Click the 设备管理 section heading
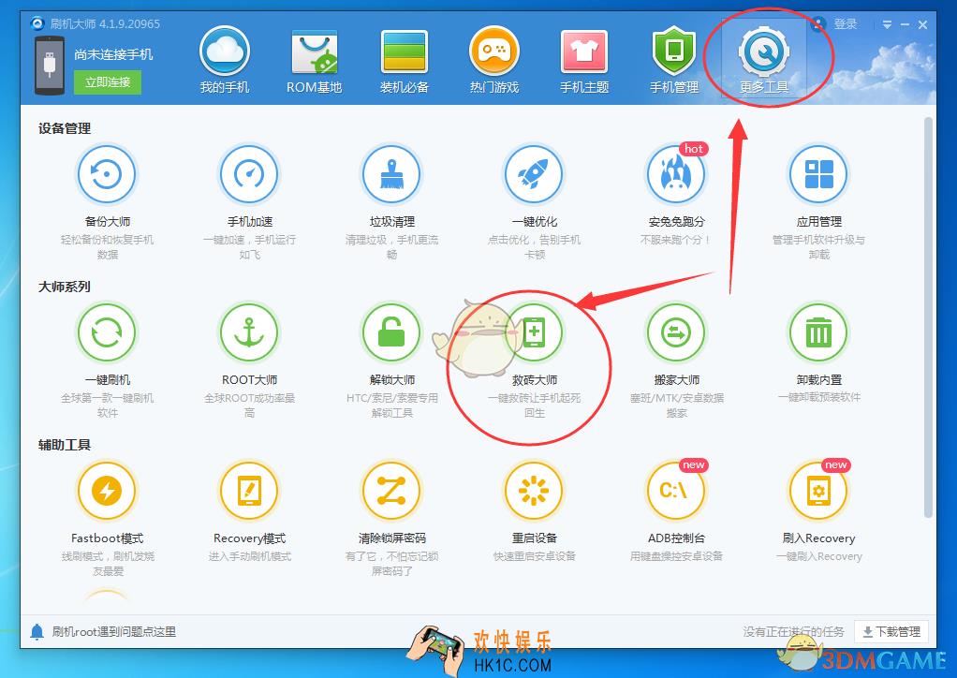Image resolution: width=957 pixels, height=678 pixels. pyautogui.click(x=64, y=128)
